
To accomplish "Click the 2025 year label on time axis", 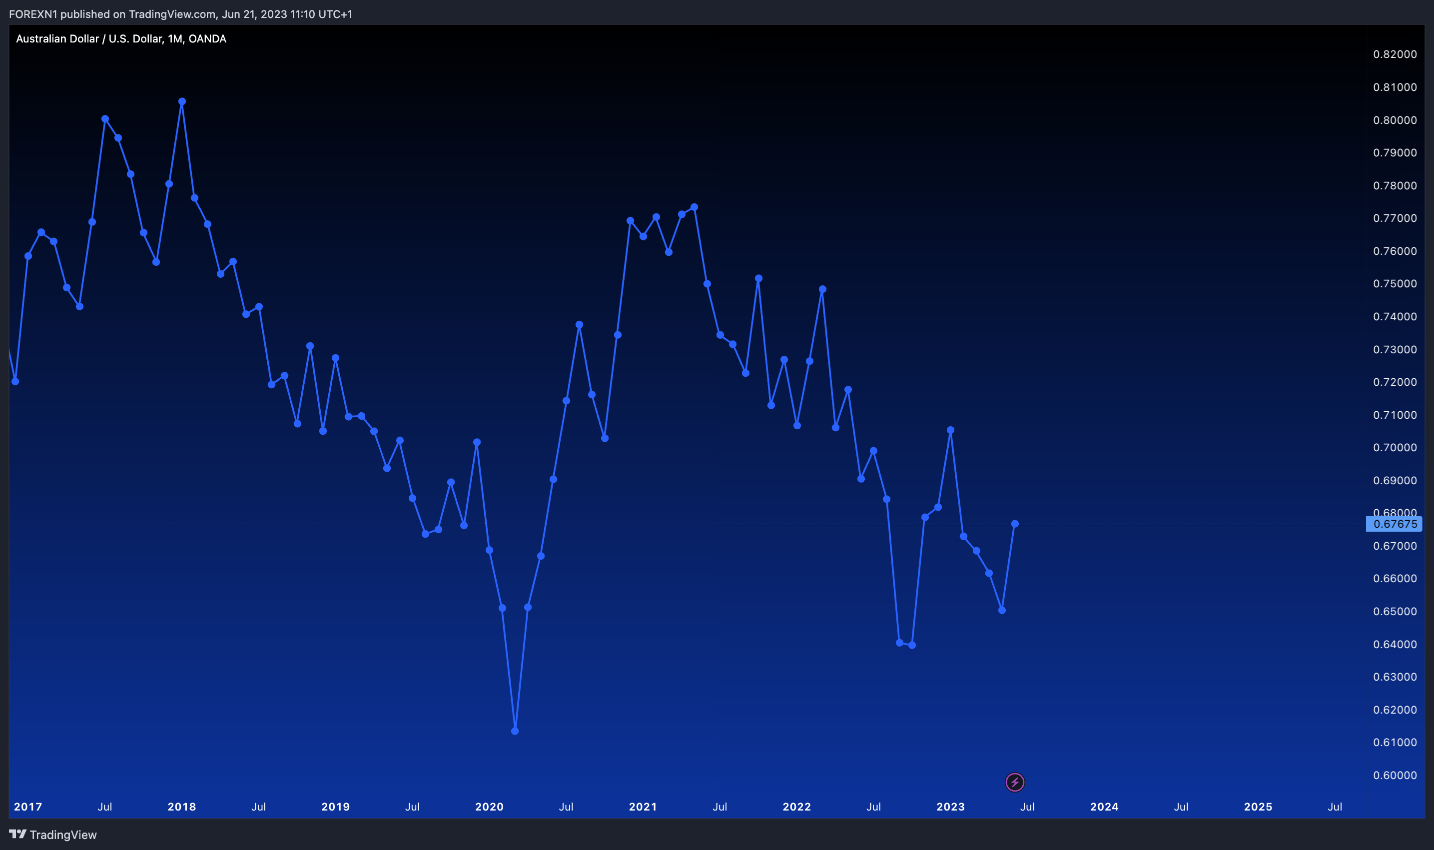I will click(1258, 807).
